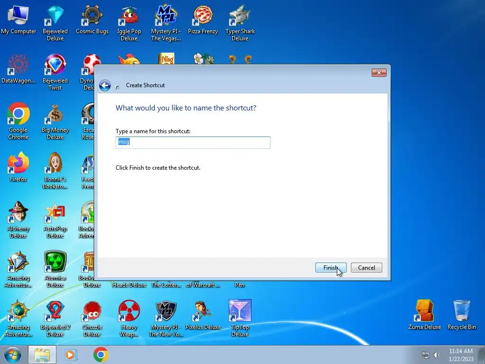
Task: Select Iggle Pop Deluxe icon
Action: pos(129,23)
